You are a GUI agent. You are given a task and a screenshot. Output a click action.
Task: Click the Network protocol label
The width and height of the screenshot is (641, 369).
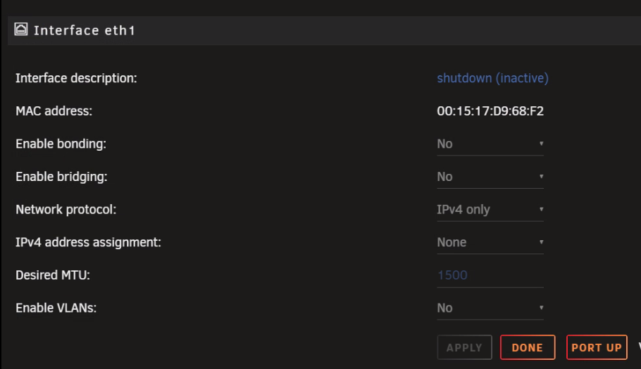click(x=66, y=210)
